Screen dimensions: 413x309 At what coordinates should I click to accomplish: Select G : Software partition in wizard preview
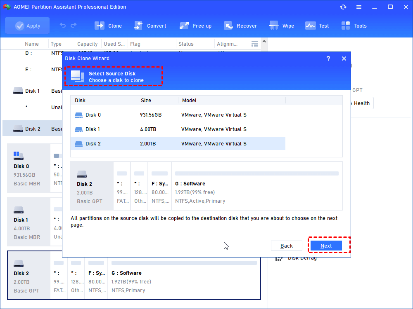pyautogui.click(x=257, y=186)
